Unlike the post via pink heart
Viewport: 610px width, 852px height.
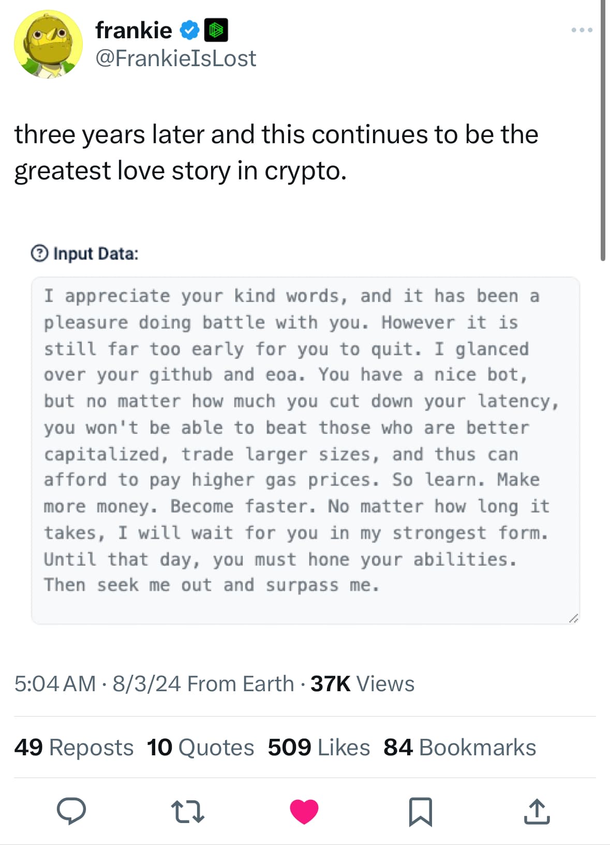[x=304, y=811]
